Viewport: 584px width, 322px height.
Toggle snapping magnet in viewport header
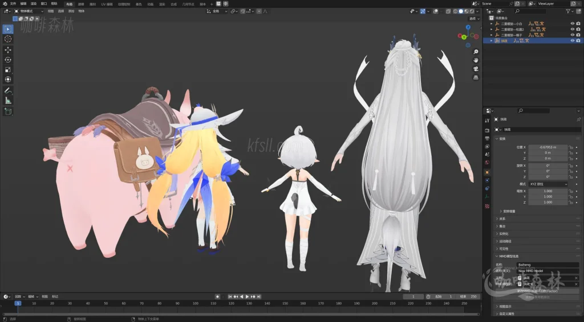243,11
